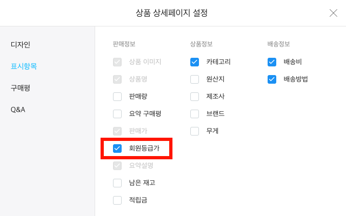346x216 pixels.
Task: Open the 디자인 tab
Action: pos(21,44)
